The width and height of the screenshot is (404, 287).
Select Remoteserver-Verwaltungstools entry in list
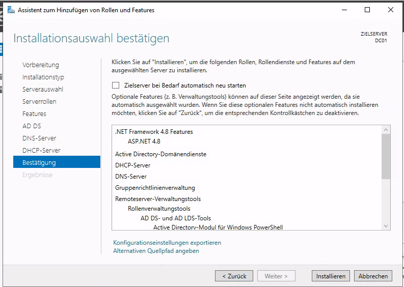pos(158,199)
